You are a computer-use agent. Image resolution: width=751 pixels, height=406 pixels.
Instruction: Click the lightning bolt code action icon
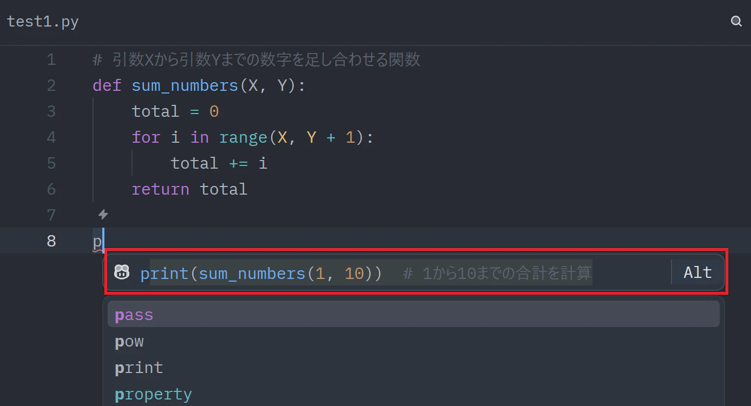point(103,215)
